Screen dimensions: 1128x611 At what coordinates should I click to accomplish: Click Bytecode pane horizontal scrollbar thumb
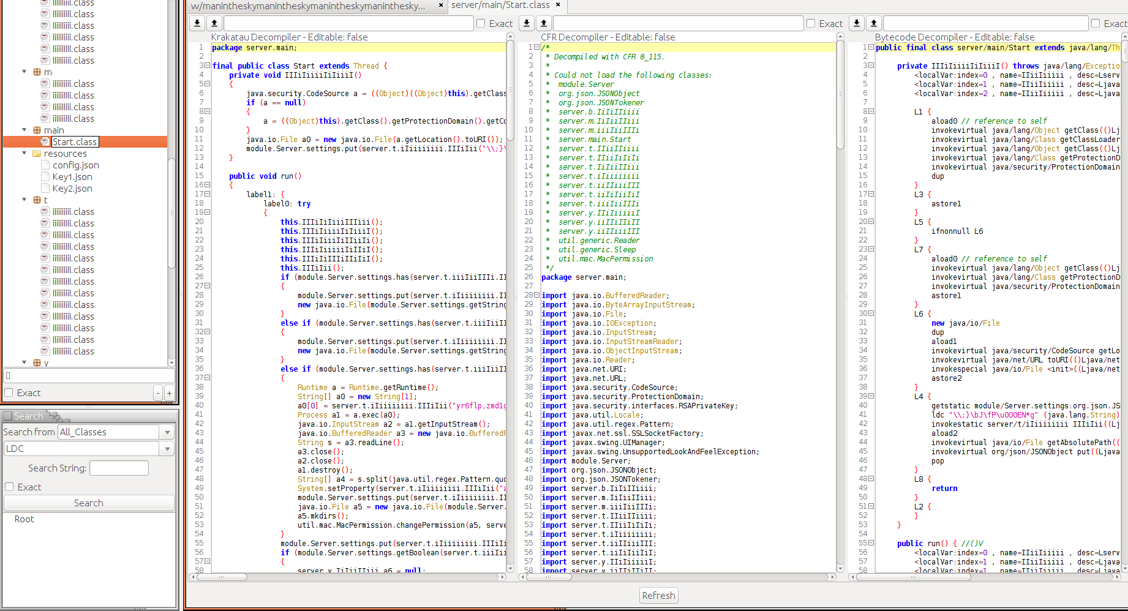[x=913, y=577]
